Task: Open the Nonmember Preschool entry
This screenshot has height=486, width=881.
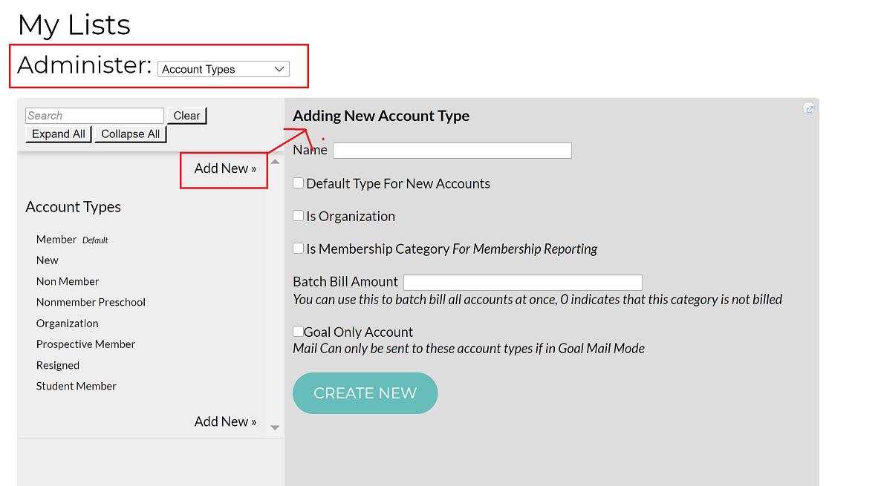Action: 91,302
